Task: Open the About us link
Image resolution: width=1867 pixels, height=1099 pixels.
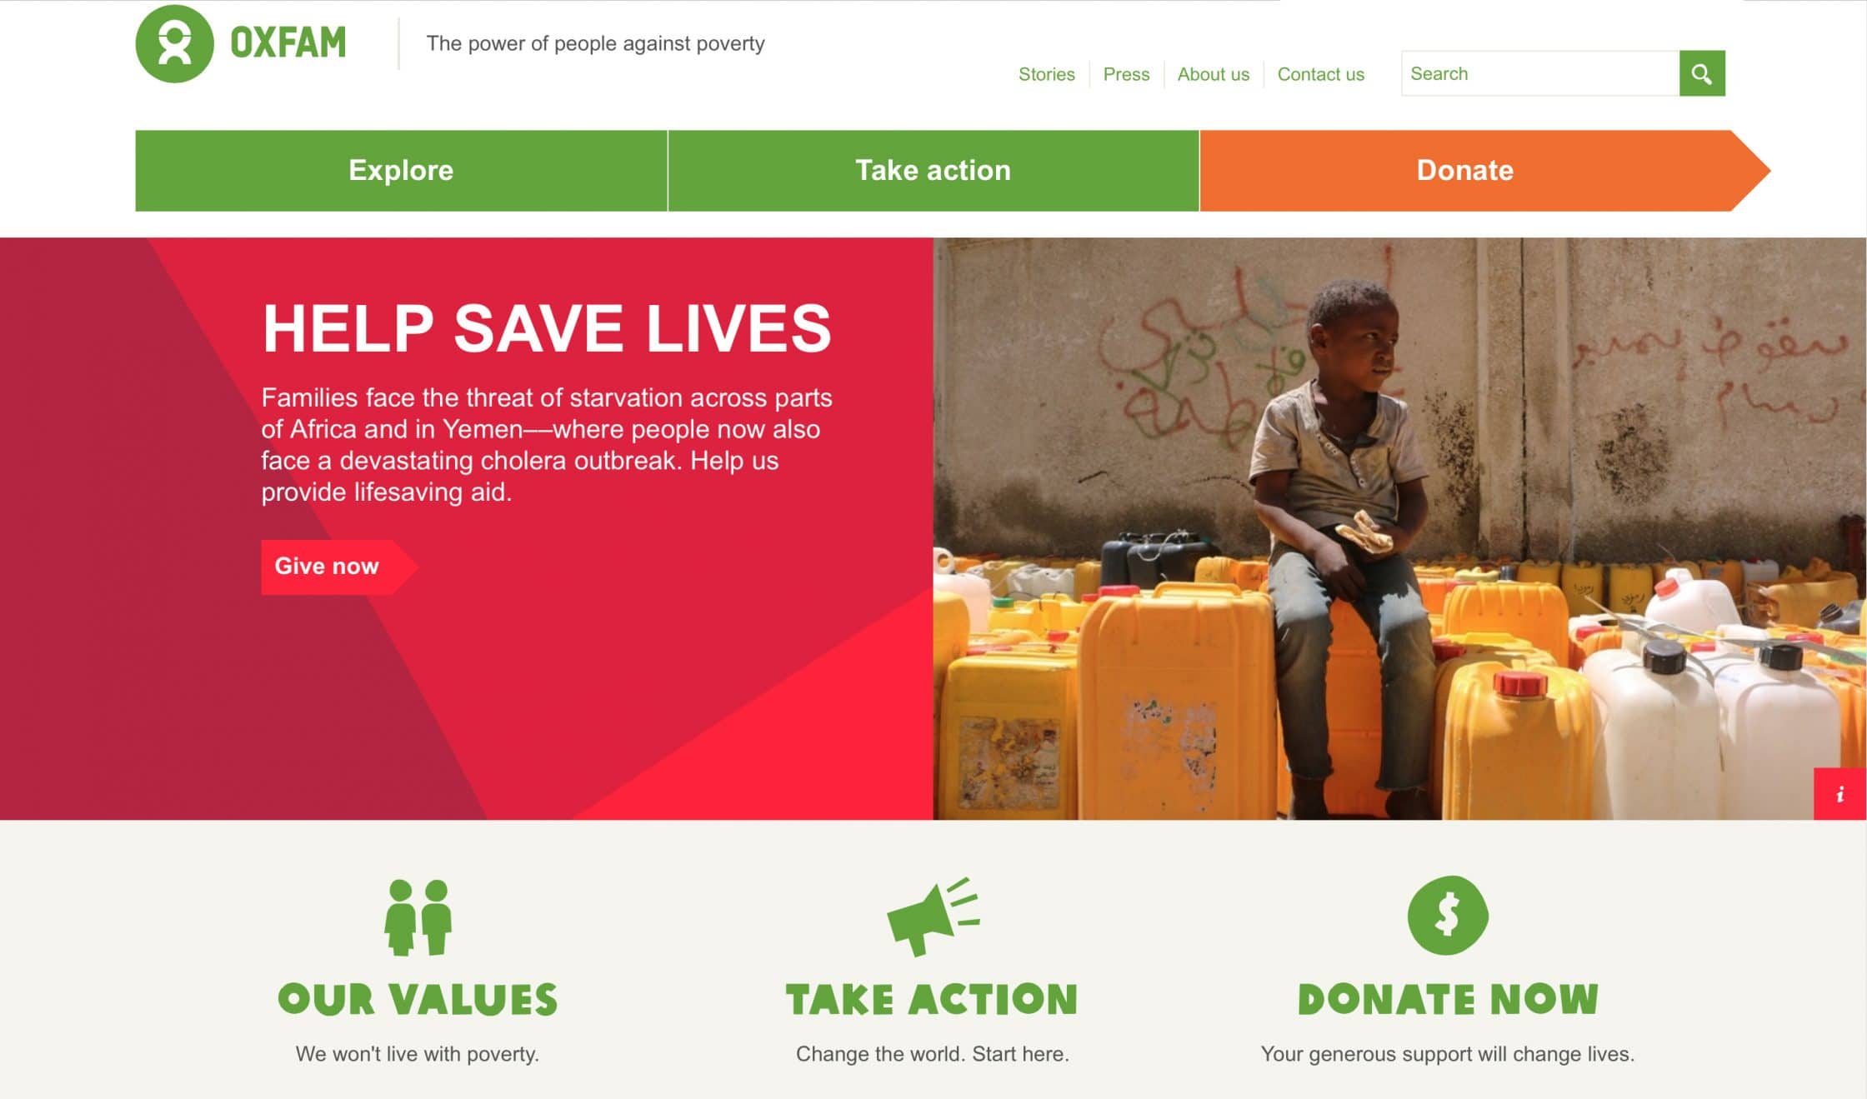Action: point(1213,74)
